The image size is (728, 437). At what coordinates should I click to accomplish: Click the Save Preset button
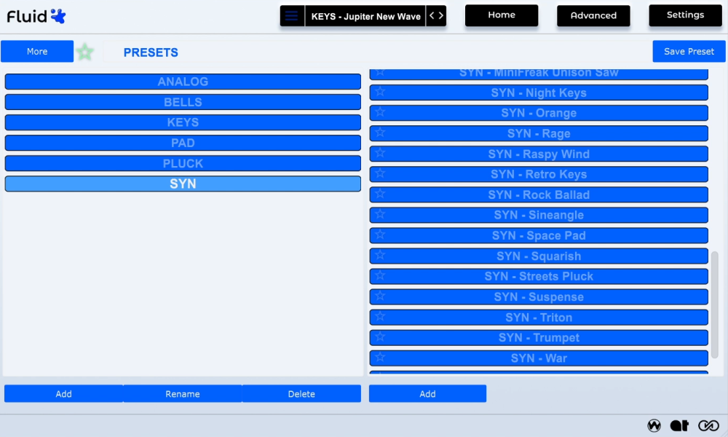coord(689,52)
